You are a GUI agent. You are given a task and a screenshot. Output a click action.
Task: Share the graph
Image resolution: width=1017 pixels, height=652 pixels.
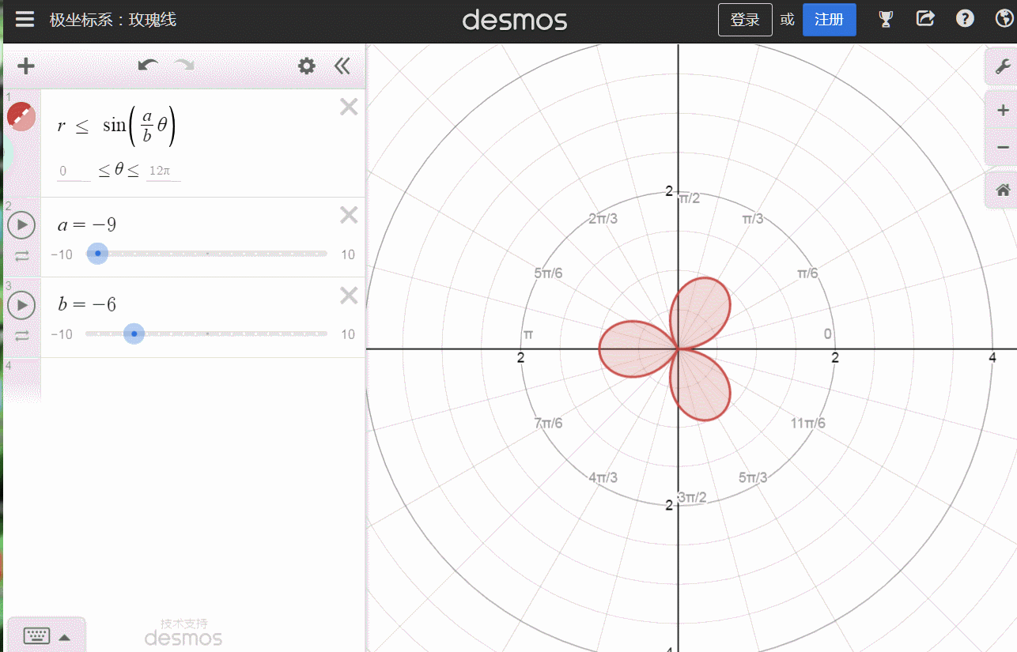coord(925,19)
